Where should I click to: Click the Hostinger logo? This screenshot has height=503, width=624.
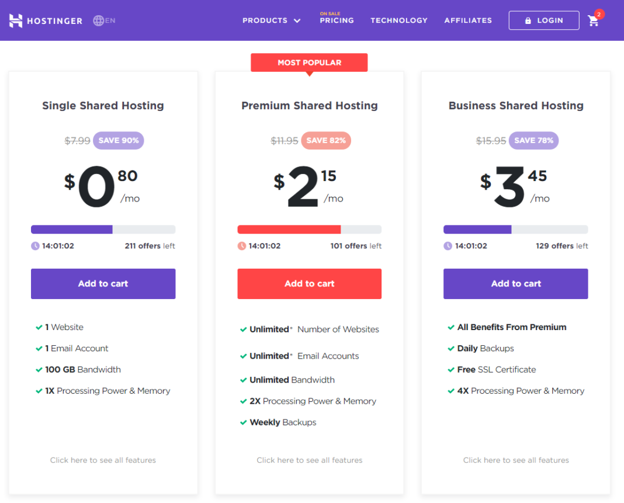pyautogui.click(x=46, y=20)
